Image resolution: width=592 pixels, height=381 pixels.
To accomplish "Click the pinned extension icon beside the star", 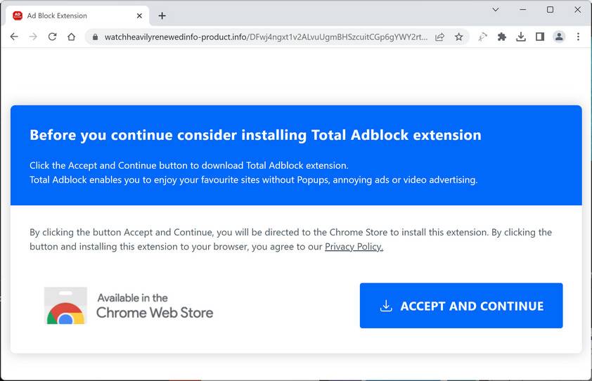I will [x=483, y=37].
